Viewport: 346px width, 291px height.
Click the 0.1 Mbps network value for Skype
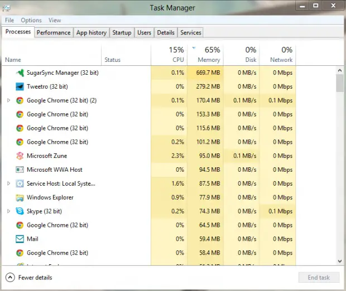[x=281, y=211]
